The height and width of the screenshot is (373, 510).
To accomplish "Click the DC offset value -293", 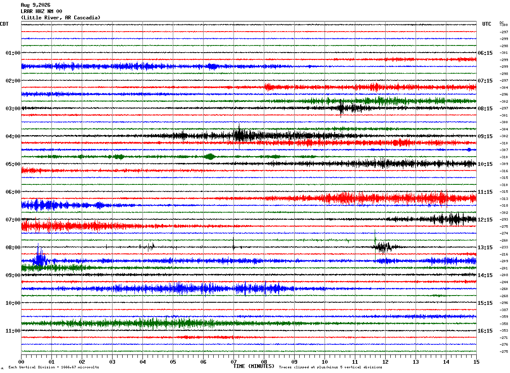I will pyautogui.click(x=504, y=219).
